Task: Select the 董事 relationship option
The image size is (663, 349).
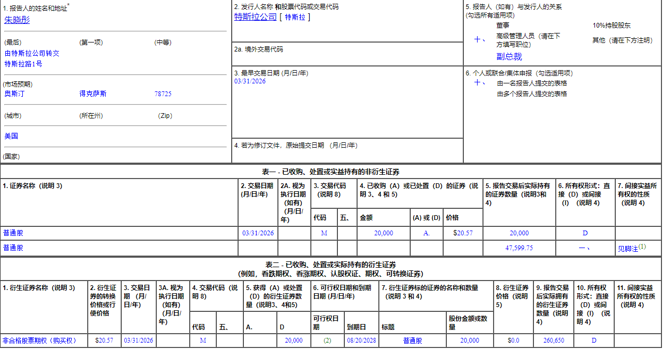Action: (503, 25)
